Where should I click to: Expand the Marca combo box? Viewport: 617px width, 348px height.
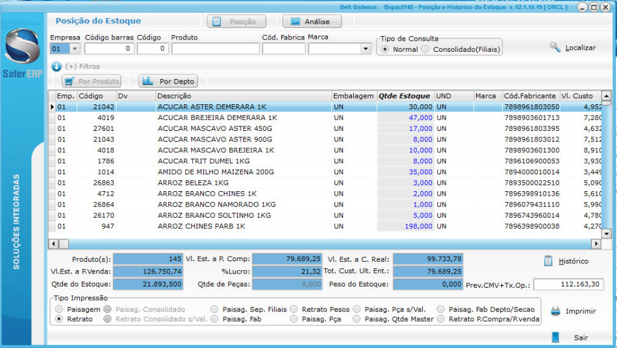[x=365, y=49]
